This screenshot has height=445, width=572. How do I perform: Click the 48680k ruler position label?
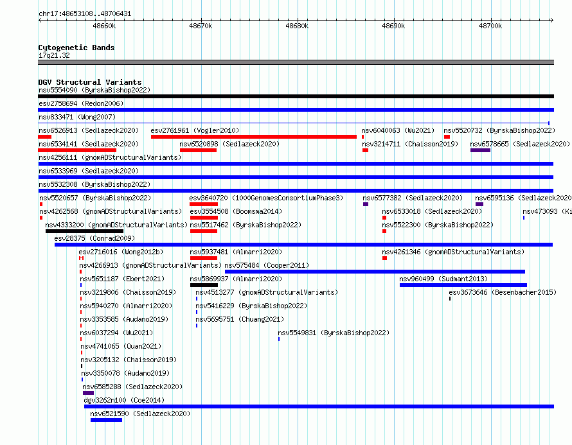point(297,26)
